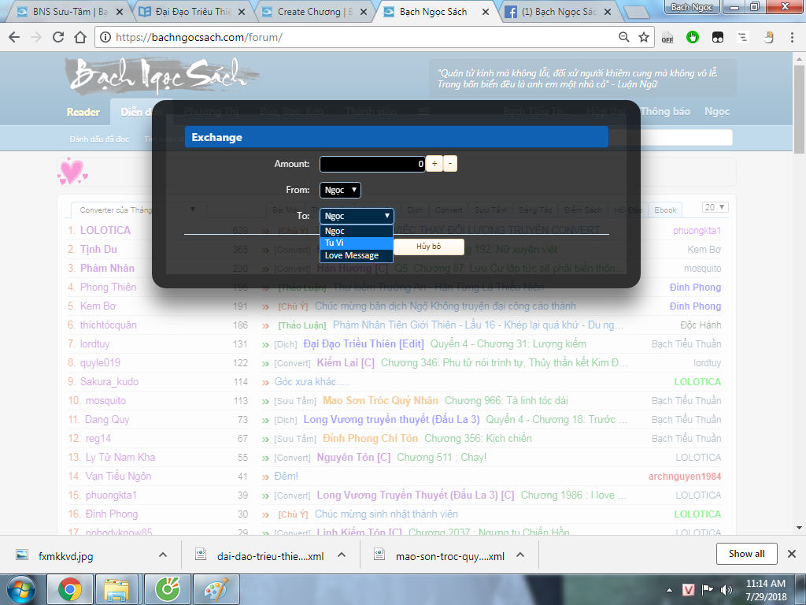806x605 pixels.
Task: Click the OFF page extension icon
Action: 667,37
